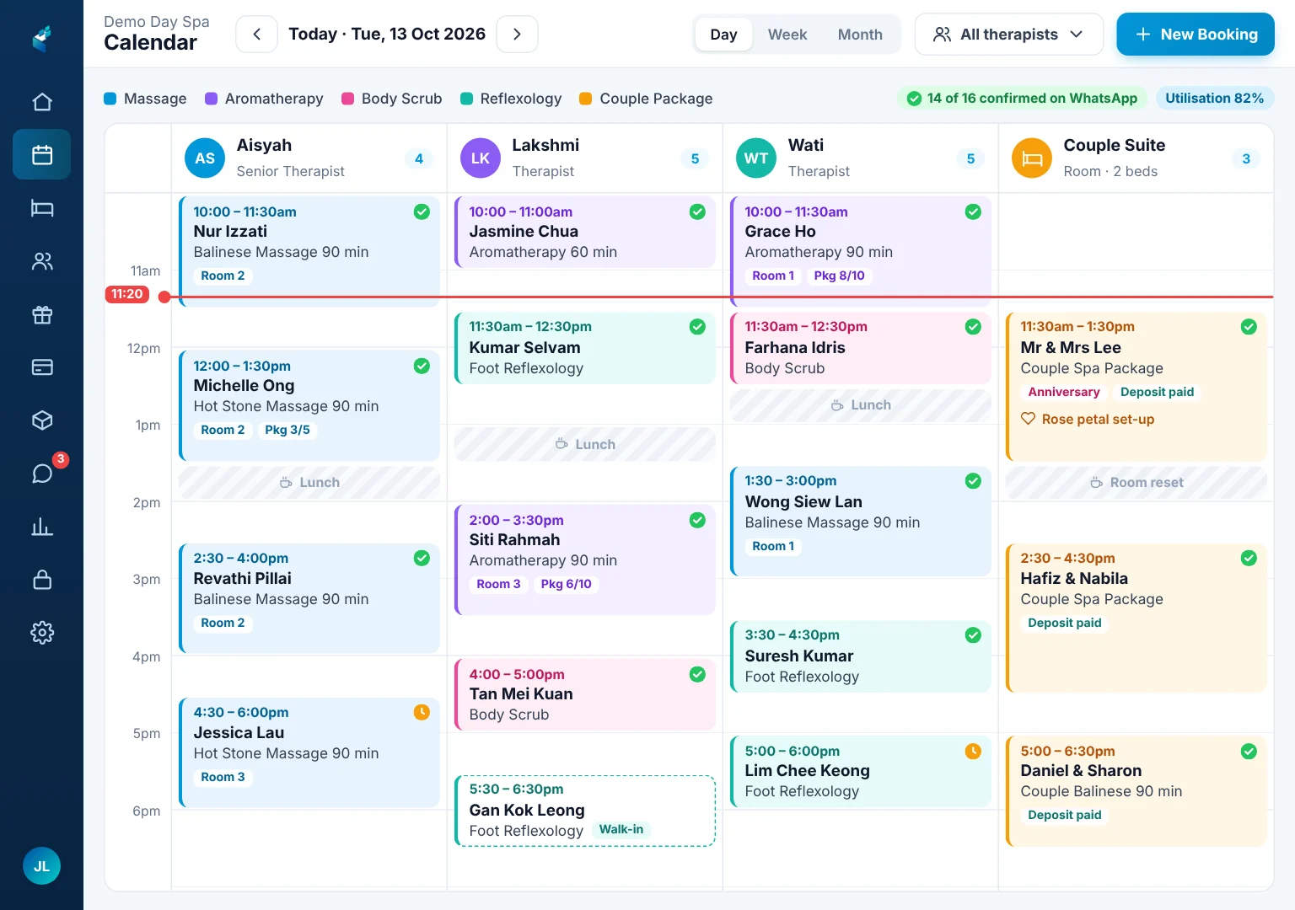The width and height of the screenshot is (1295, 910).
Task: Click Couple Suite booking count badge 3
Action: point(1246,158)
